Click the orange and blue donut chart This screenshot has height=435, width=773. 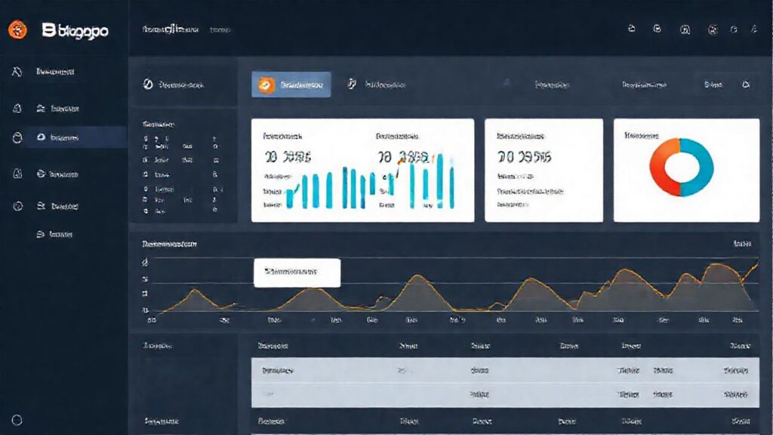[x=682, y=167]
